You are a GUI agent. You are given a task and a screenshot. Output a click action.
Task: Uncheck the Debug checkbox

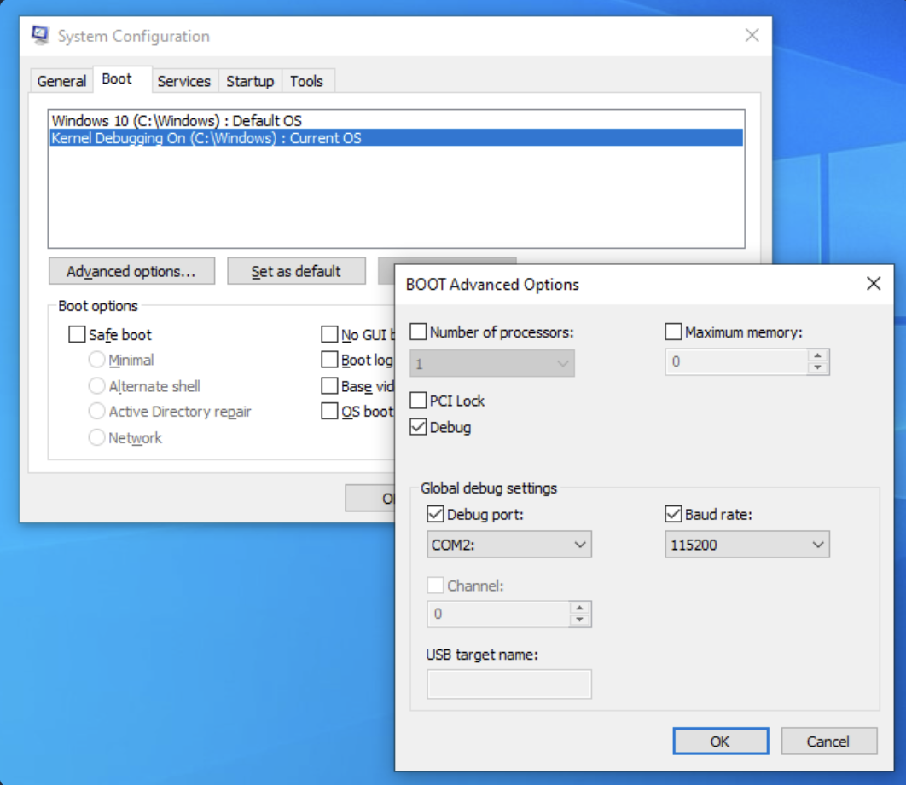click(419, 427)
